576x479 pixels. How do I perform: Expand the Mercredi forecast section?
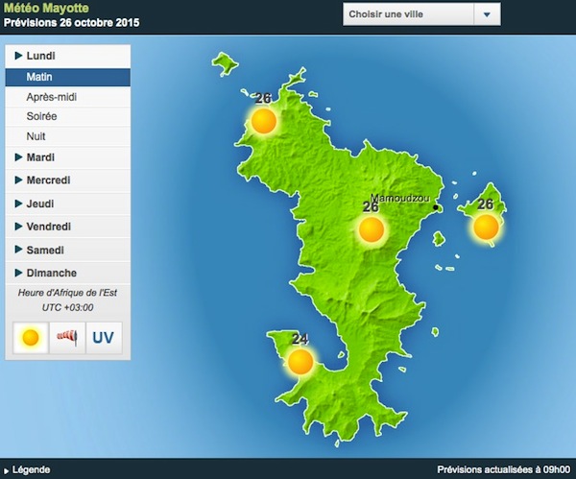[x=68, y=180]
